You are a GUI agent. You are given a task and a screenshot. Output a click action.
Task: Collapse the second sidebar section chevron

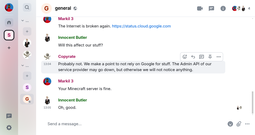23,65
